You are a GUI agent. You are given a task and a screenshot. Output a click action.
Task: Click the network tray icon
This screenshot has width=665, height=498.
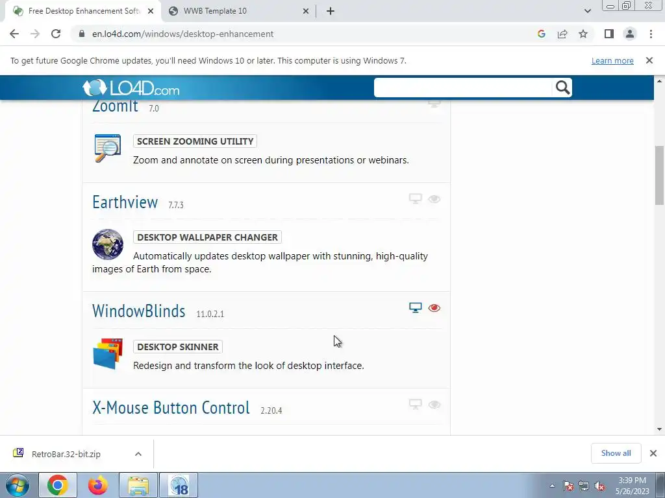(x=584, y=486)
